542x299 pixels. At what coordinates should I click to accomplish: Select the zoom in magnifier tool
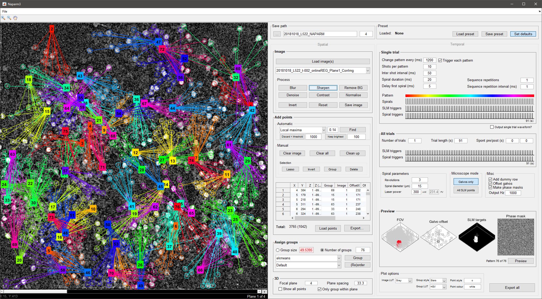tap(3, 18)
